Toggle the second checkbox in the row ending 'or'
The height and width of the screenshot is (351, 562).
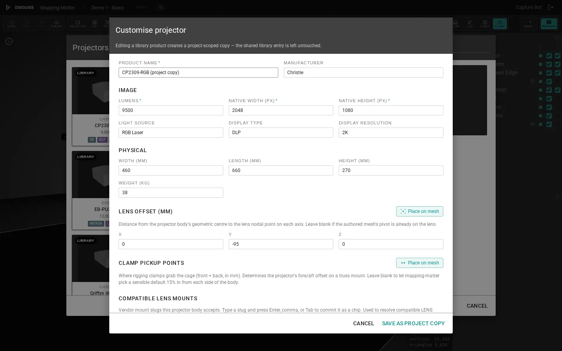pos(558,55)
